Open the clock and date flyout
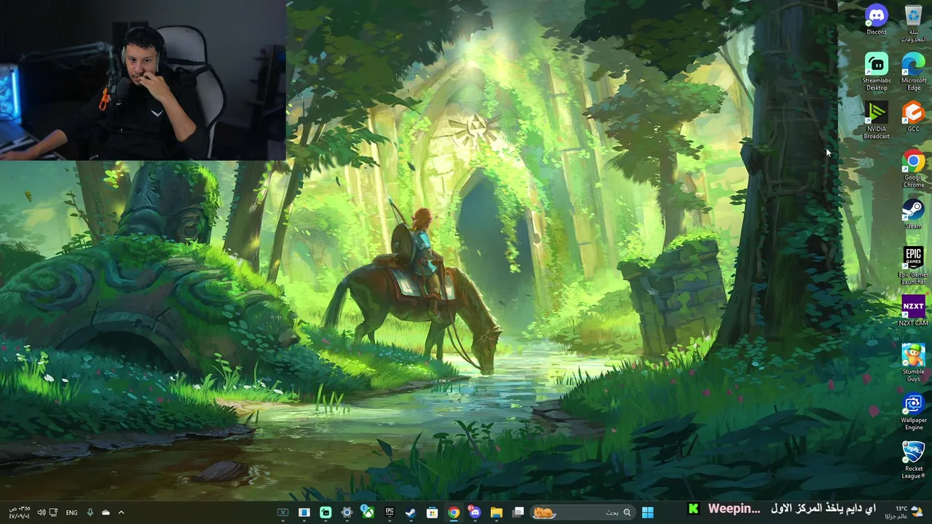 click(20, 512)
